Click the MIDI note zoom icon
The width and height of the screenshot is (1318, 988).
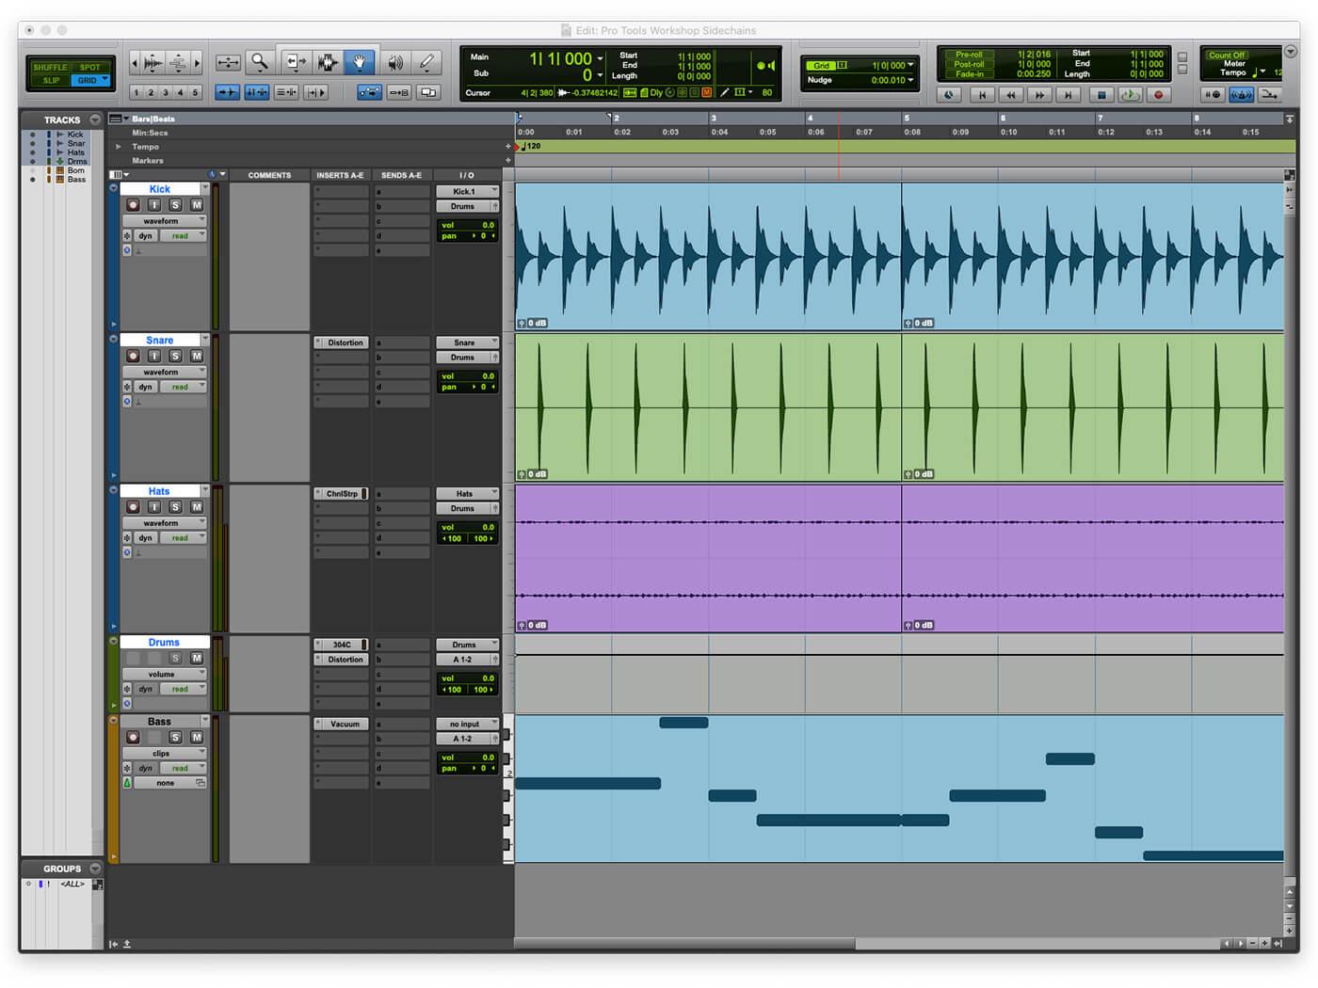coord(178,63)
